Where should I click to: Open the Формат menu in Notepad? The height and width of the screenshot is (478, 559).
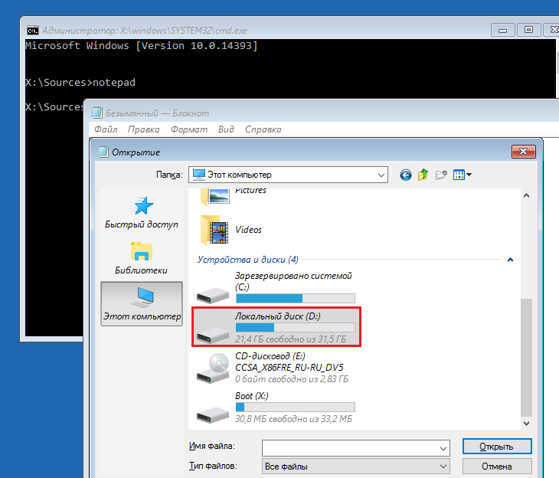pos(188,129)
